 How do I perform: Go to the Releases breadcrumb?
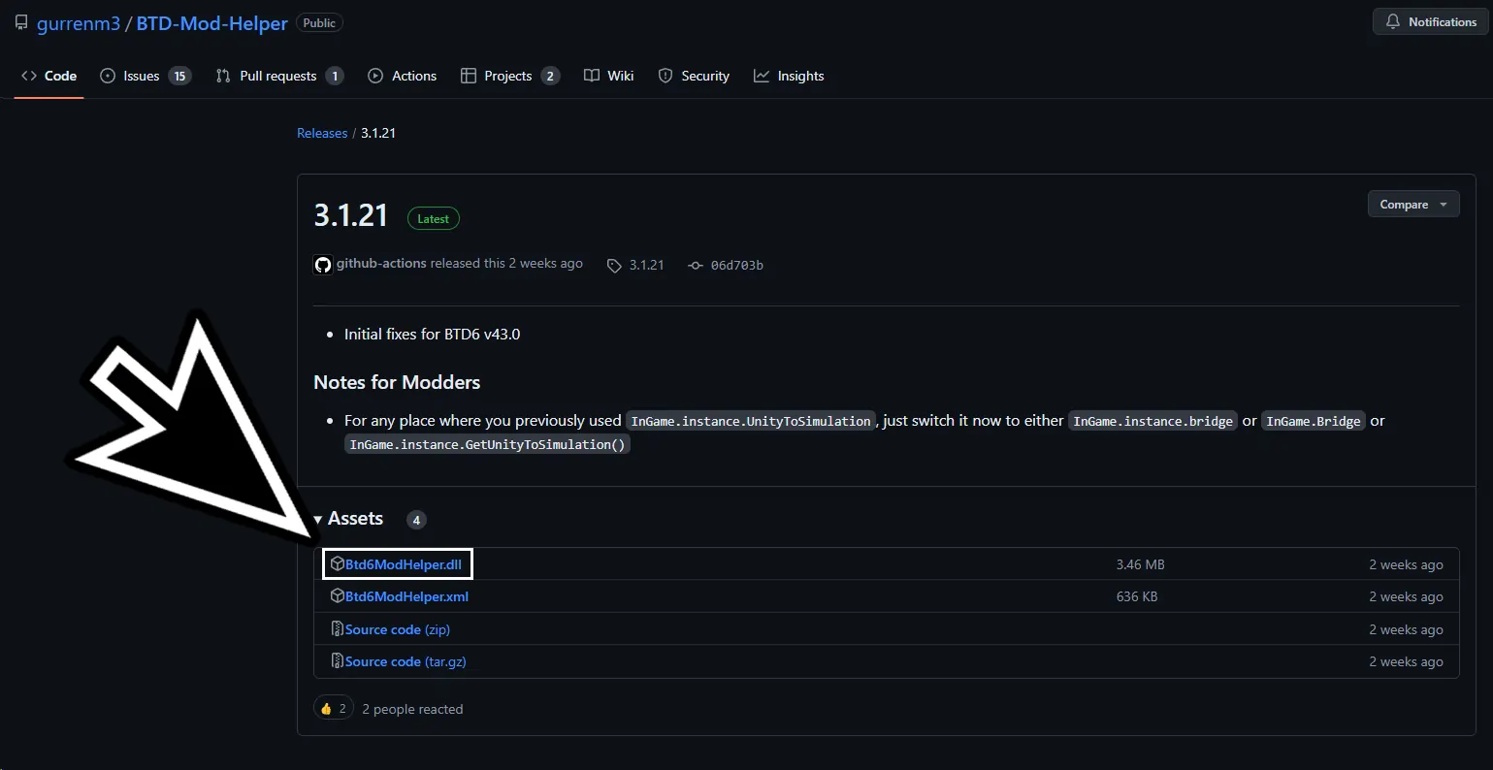tap(321, 133)
